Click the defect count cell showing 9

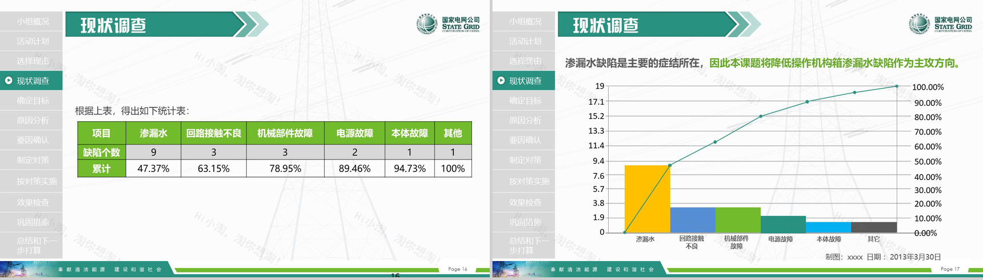tap(153, 152)
